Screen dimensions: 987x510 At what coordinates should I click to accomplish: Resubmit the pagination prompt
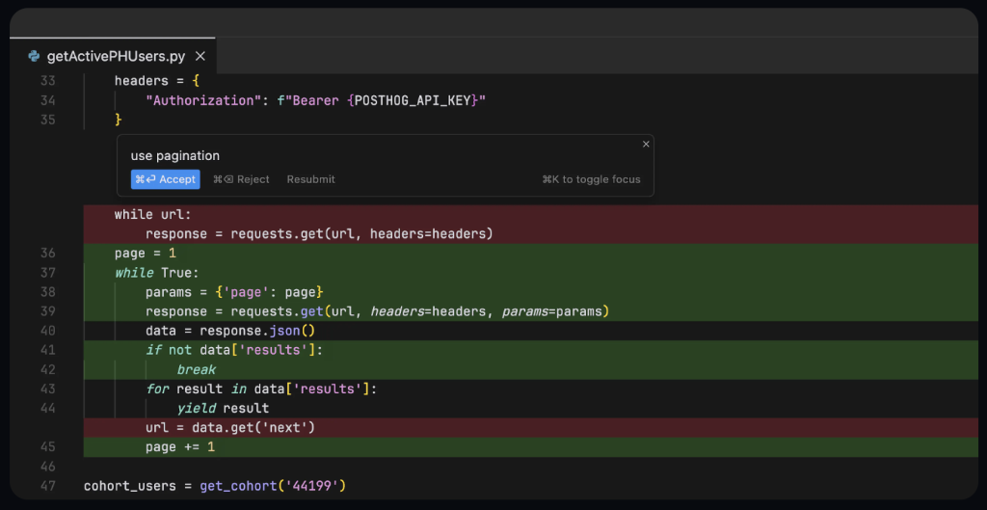coord(310,179)
